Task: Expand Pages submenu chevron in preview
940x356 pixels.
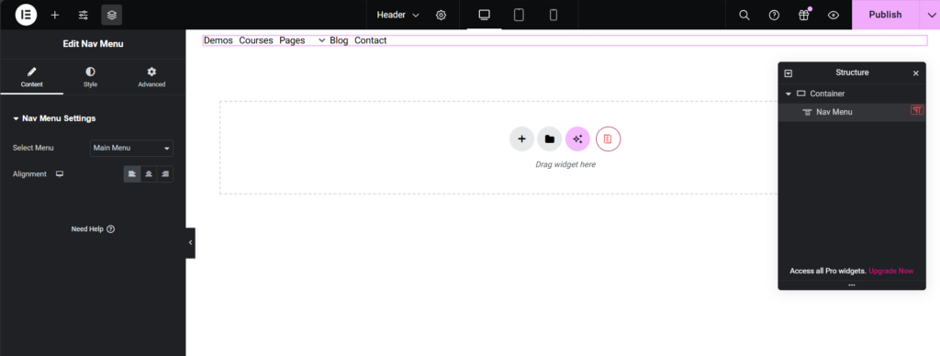Action: click(x=322, y=40)
